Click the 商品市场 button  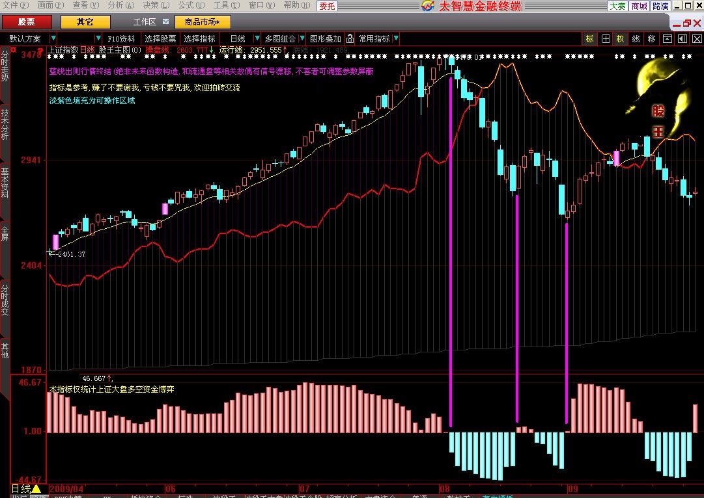coord(203,22)
